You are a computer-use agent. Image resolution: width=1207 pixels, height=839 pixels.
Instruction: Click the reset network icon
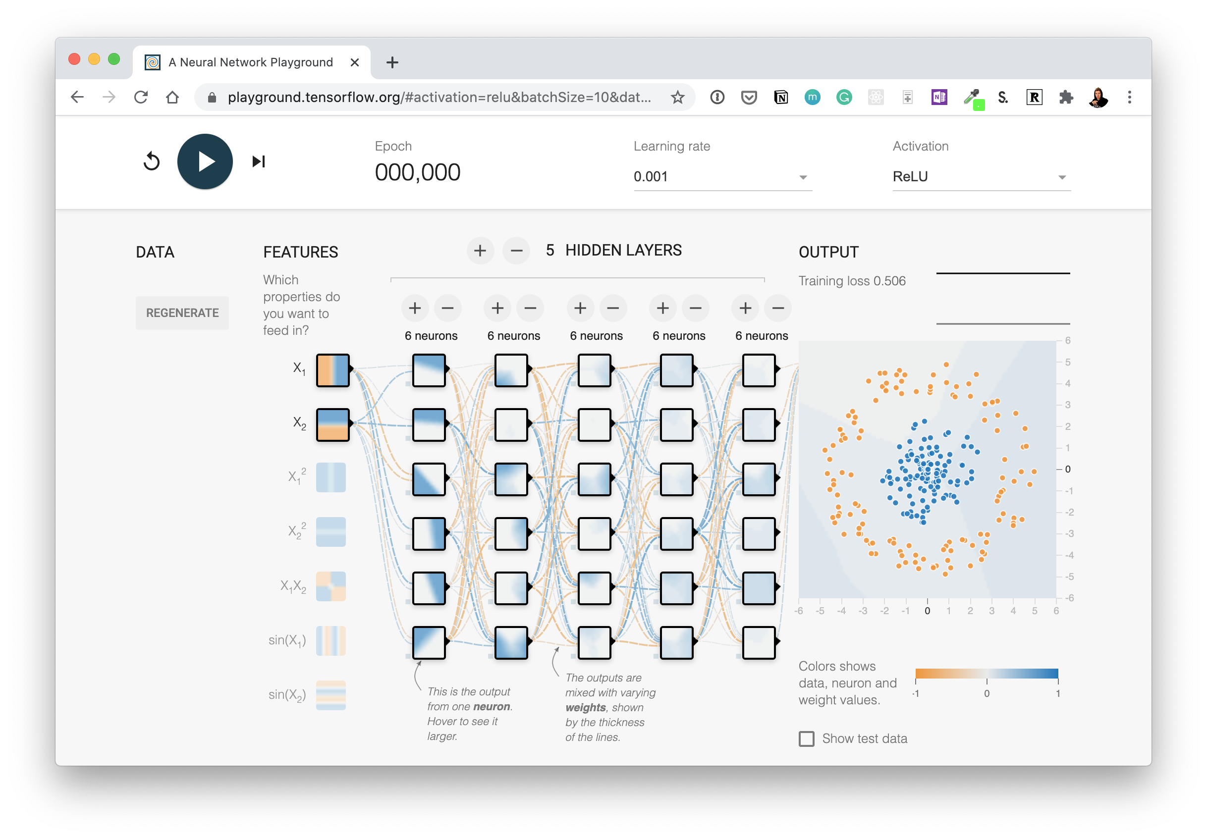152,161
